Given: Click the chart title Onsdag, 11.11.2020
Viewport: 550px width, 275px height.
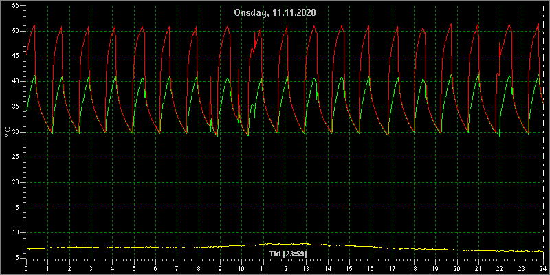Looking at the screenshot, I should (x=275, y=13).
